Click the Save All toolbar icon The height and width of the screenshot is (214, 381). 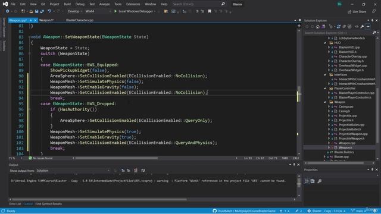42,11
